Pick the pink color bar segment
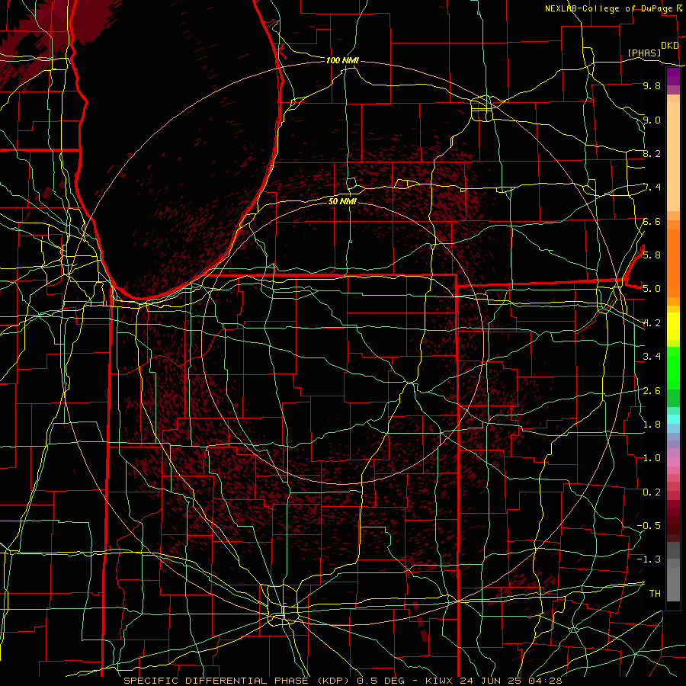The width and height of the screenshot is (686, 686). (673, 462)
